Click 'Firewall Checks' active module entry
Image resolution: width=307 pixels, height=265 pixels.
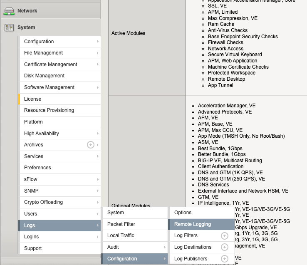tap(225, 42)
